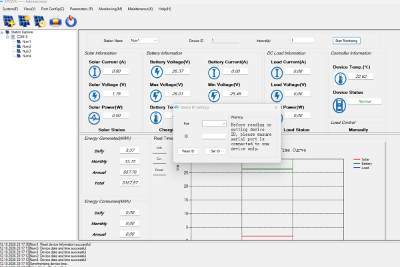
Task: Collapse the COM10 tree branch
Action: pos(7,37)
